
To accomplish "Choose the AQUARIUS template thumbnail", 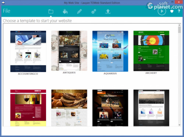I will [x=110, y=51].
